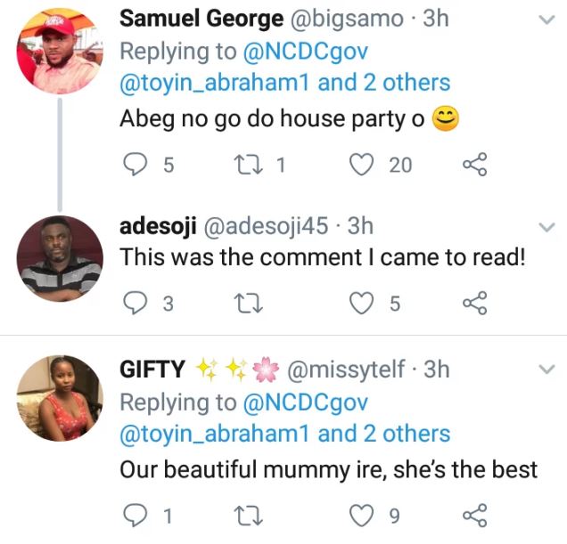567x544 pixels.
Task: Like adesoji's comment
Action: (x=360, y=304)
